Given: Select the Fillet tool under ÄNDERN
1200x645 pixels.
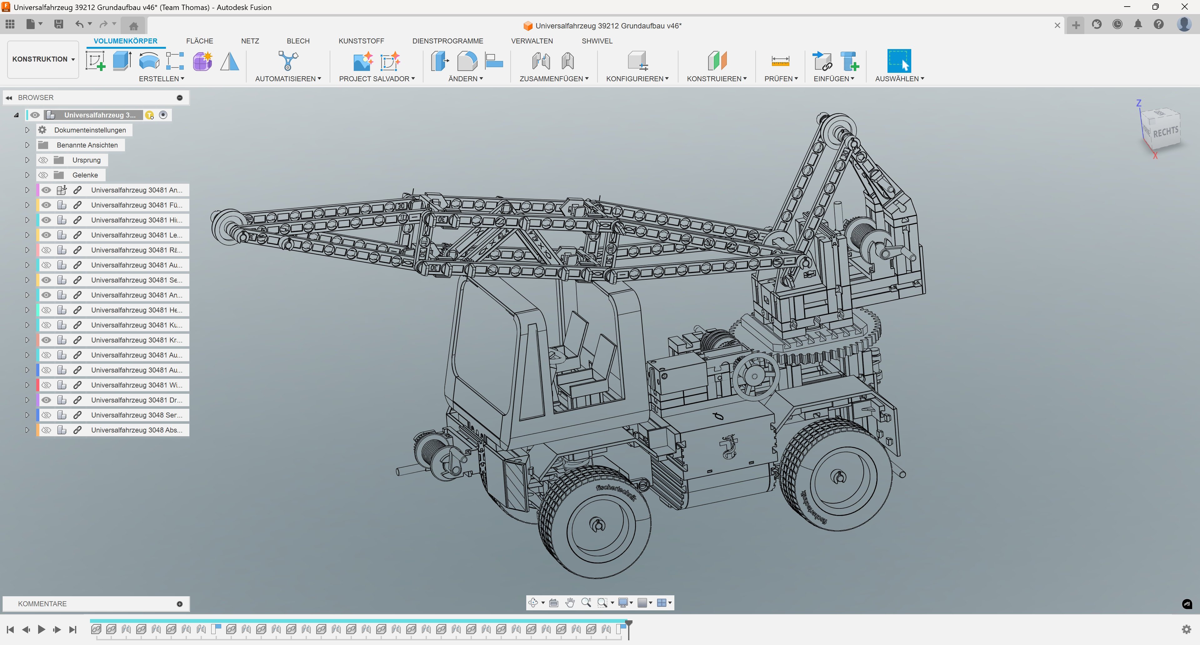Looking at the screenshot, I should 467,61.
